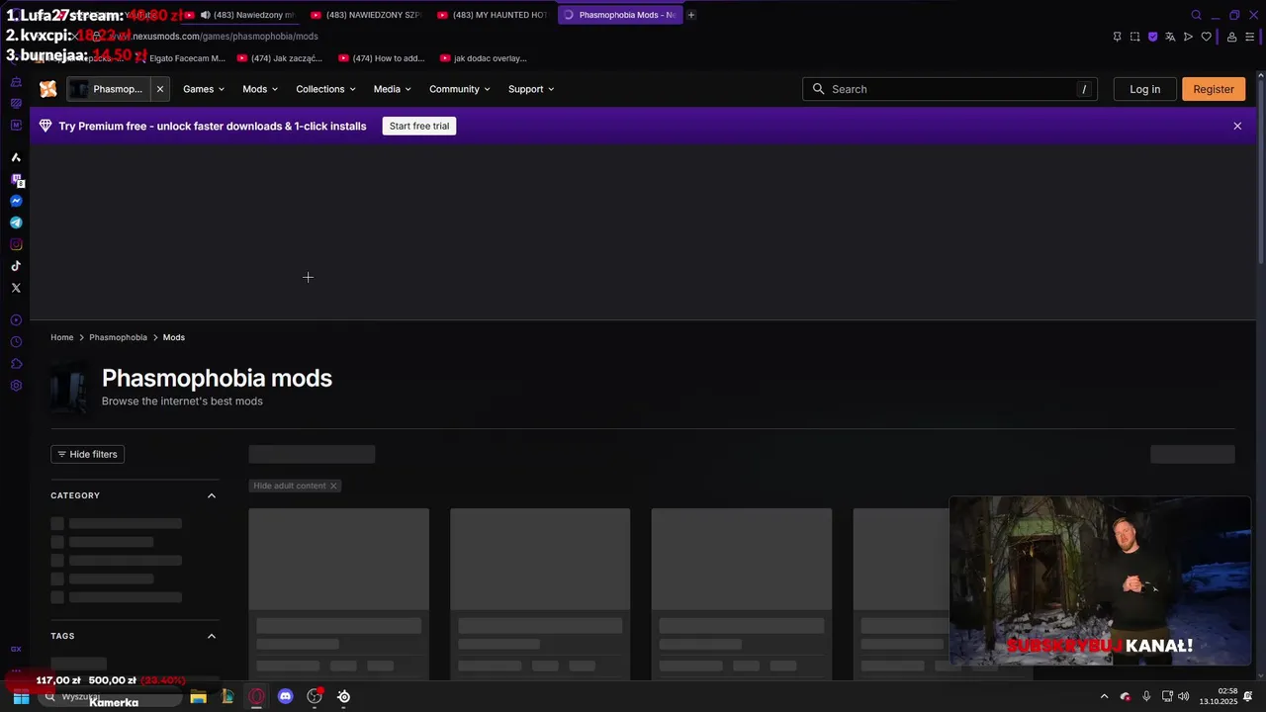Open the Nexus Mods home logo
Image resolution: width=1266 pixels, height=712 pixels.
click(x=47, y=89)
